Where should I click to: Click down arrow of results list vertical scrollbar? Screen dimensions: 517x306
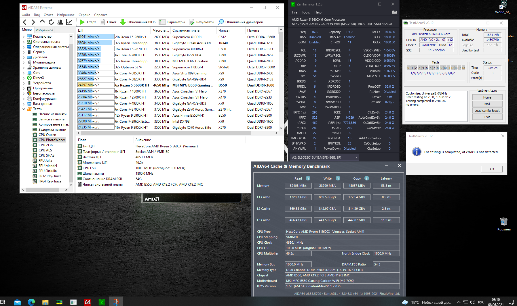click(x=281, y=128)
